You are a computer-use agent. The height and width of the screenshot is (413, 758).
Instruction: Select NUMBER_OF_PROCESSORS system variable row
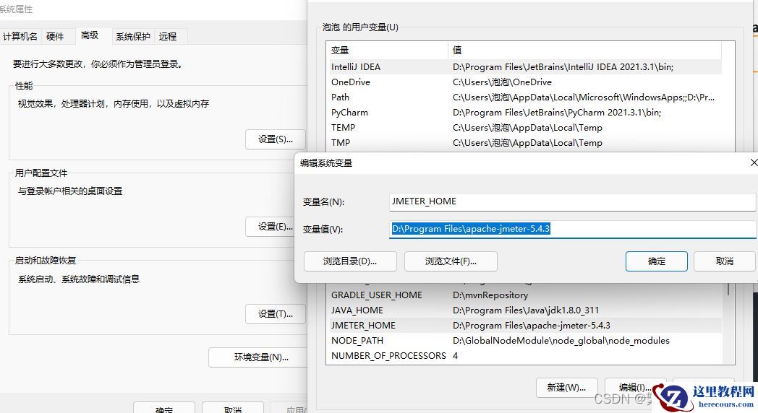[526, 356]
